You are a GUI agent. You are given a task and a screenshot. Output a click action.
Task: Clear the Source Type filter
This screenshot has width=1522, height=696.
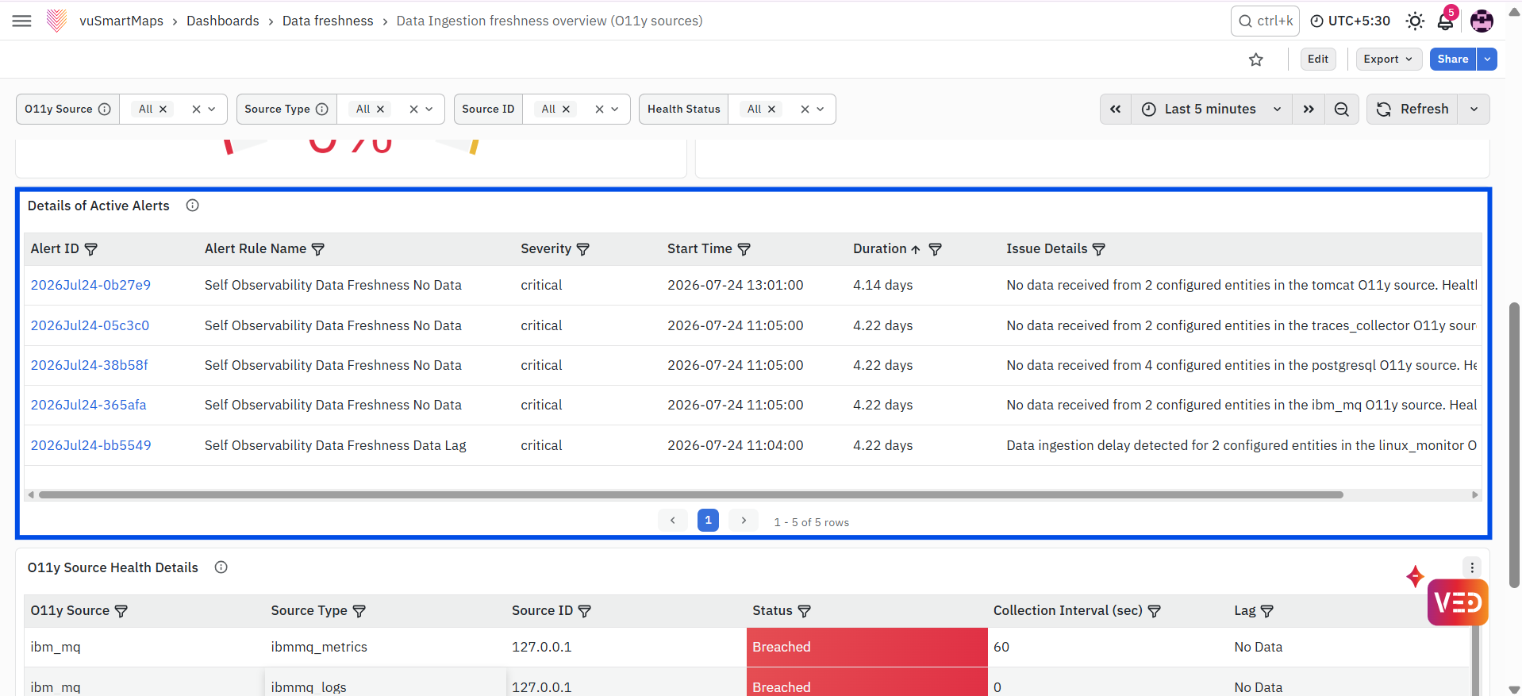(x=413, y=109)
